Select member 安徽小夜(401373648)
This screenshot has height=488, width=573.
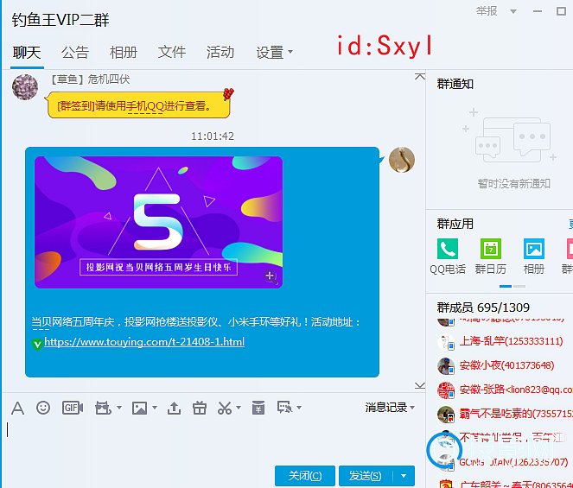click(x=506, y=365)
